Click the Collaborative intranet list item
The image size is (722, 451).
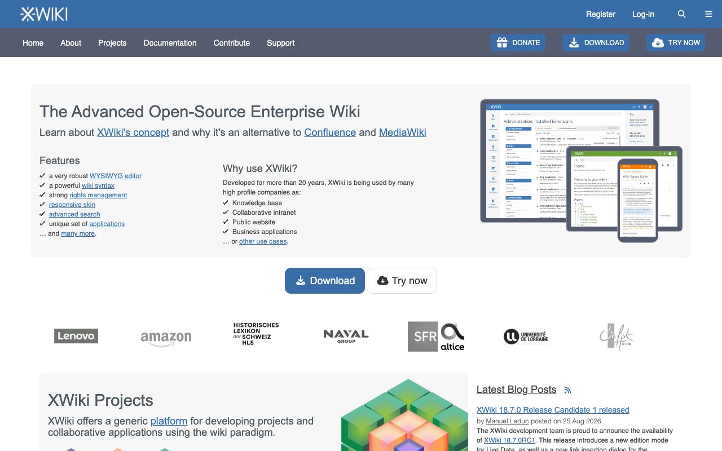[x=264, y=213]
